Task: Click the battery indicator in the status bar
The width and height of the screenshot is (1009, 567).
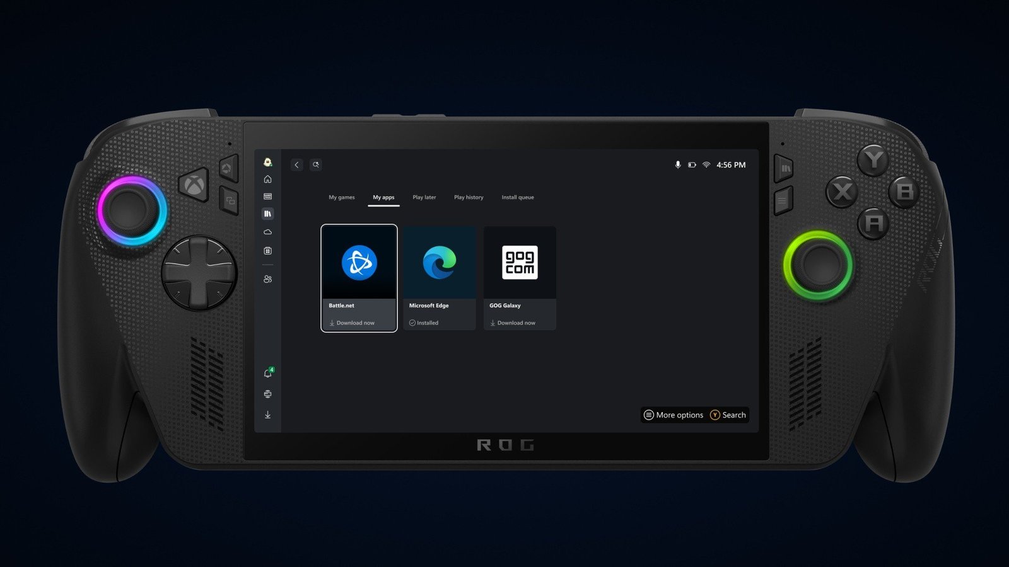Action: 691,164
